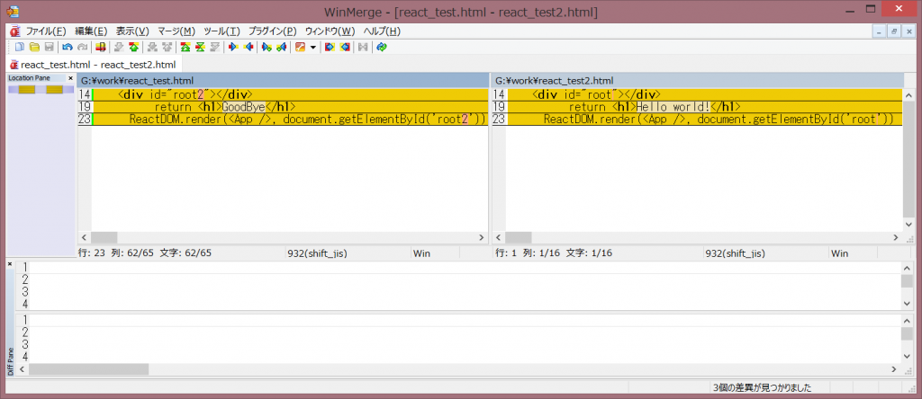
Task: Click the location pane difference bars
Action: [x=41, y=89]
